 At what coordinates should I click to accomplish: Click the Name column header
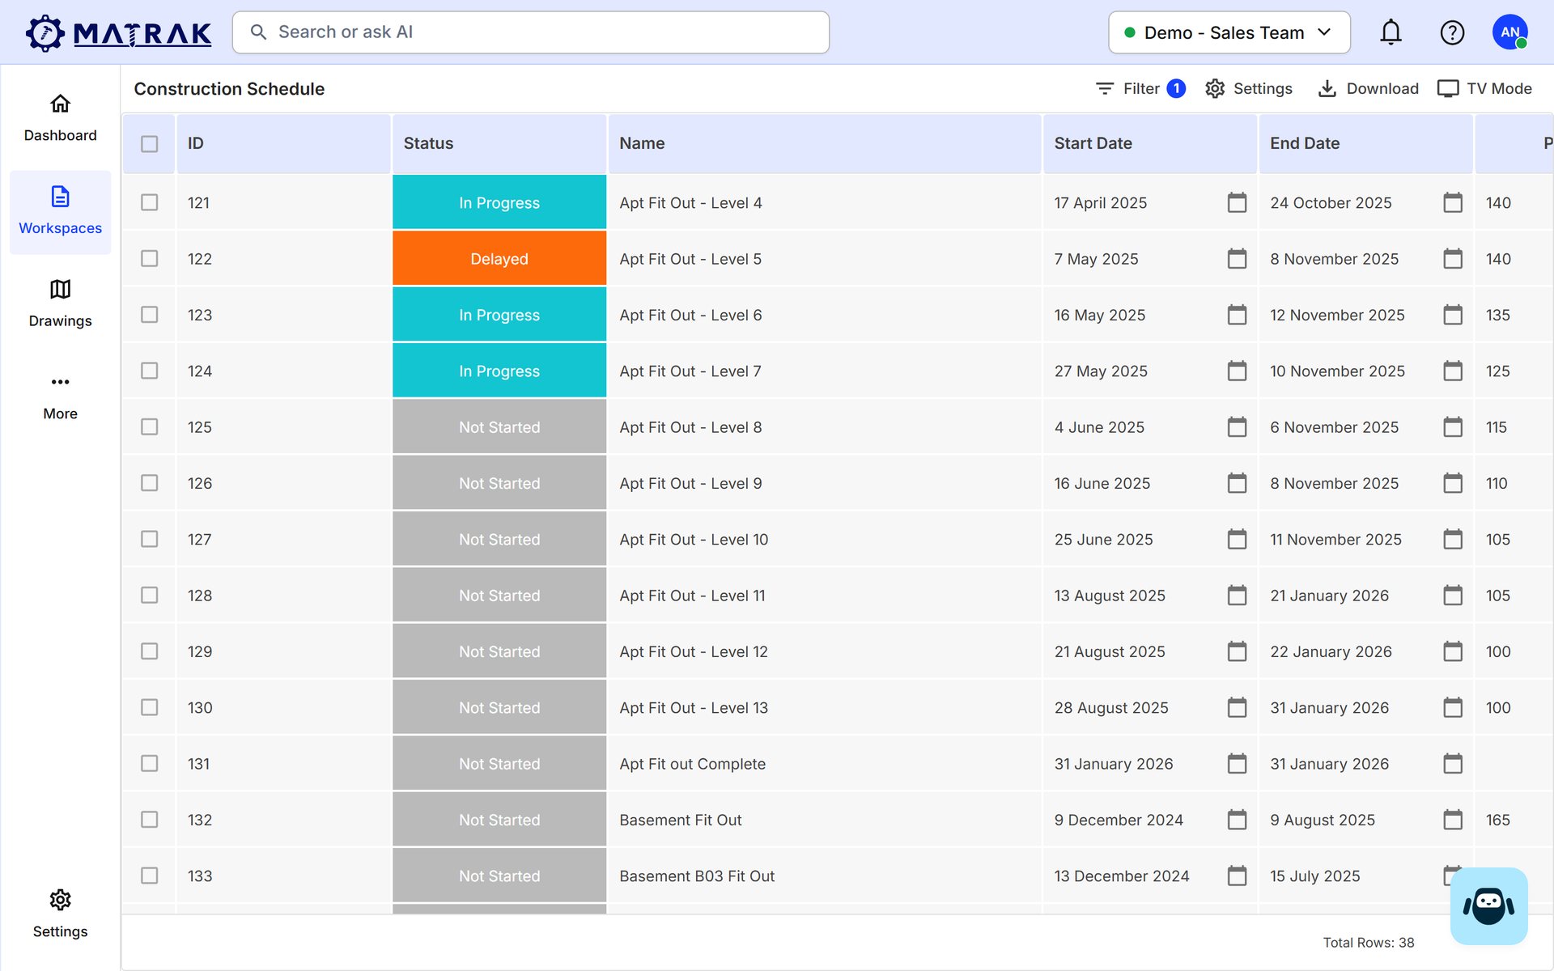(825, 144)
